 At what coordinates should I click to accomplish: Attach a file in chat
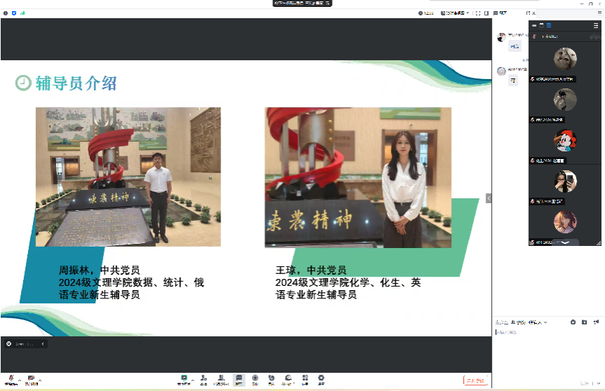(584, 322)
